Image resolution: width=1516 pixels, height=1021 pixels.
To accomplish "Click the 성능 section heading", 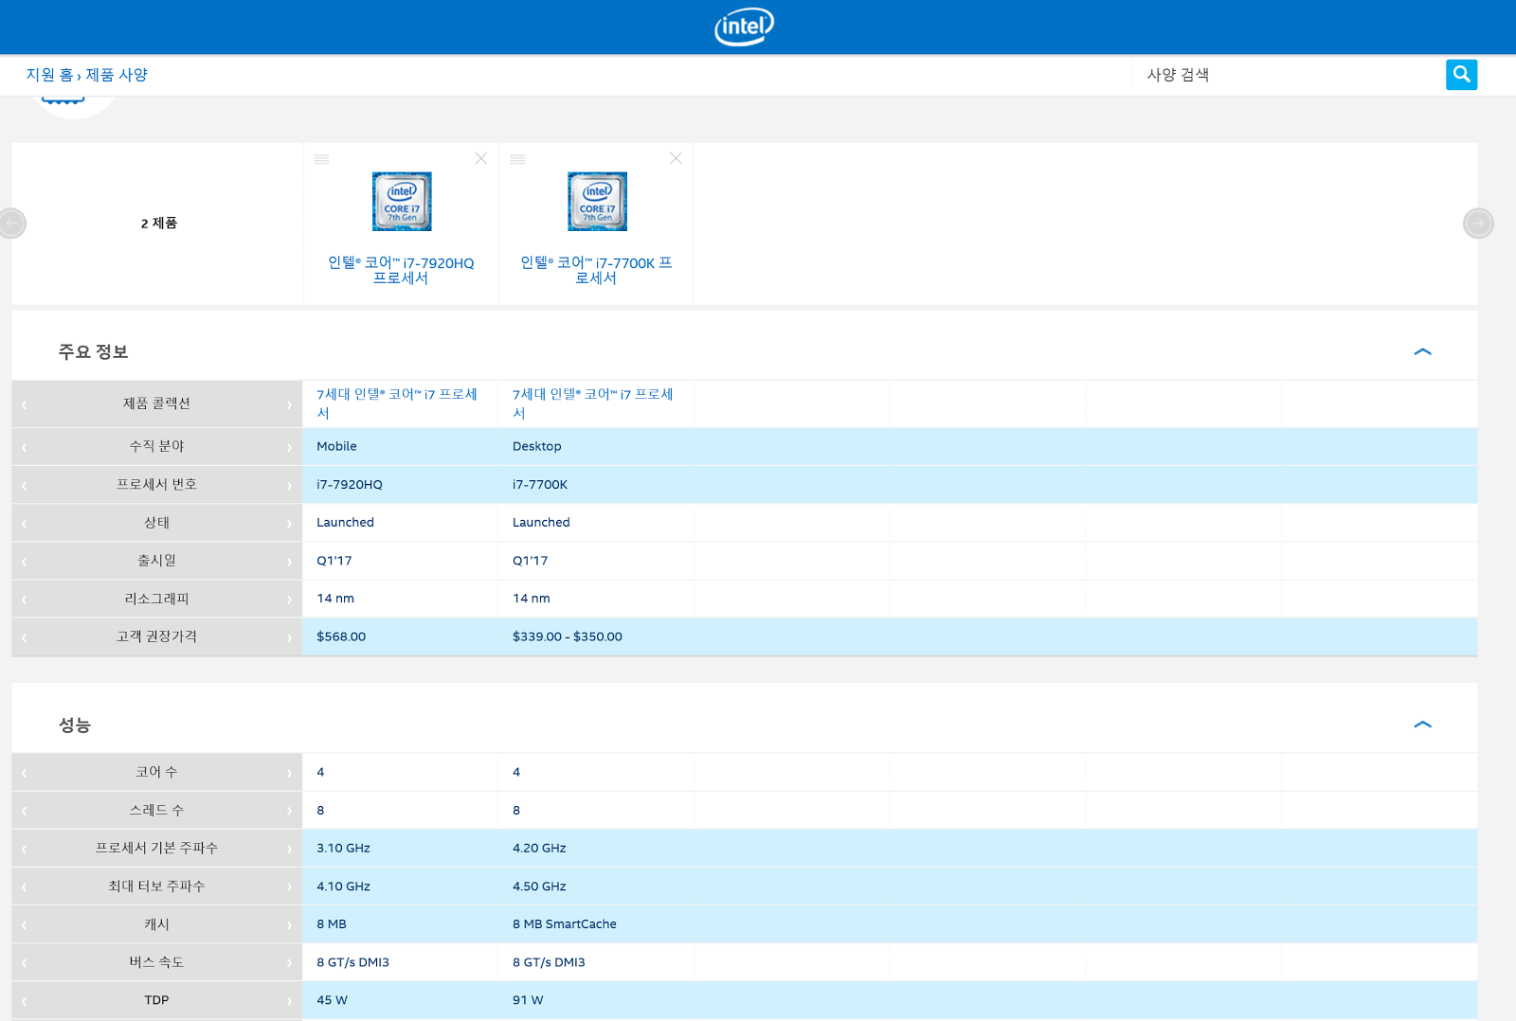I will 75,725.
